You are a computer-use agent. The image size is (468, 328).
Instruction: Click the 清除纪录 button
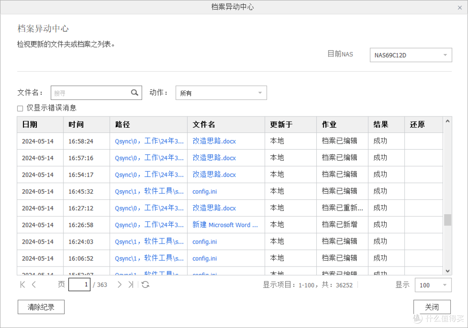click(41, 307)
